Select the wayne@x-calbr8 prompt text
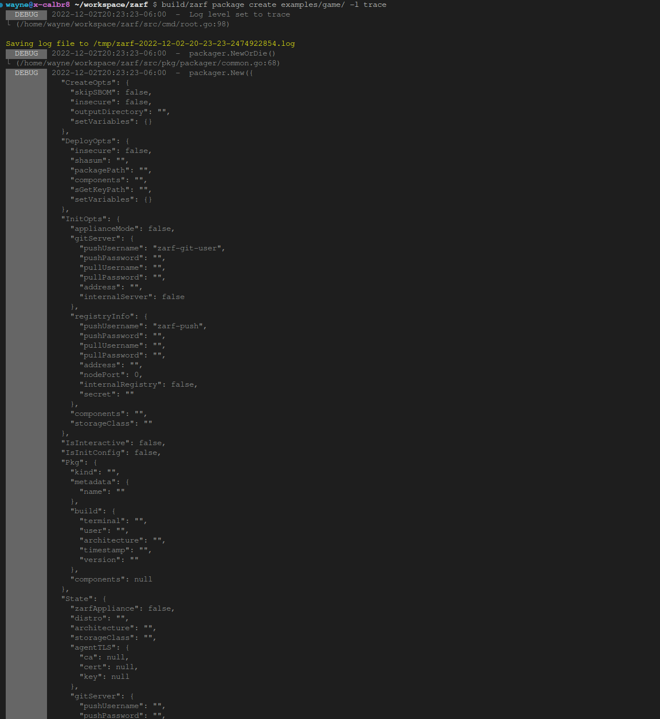Image resolution: width=660 pixels, height=719 pixels. coord(39,5)
